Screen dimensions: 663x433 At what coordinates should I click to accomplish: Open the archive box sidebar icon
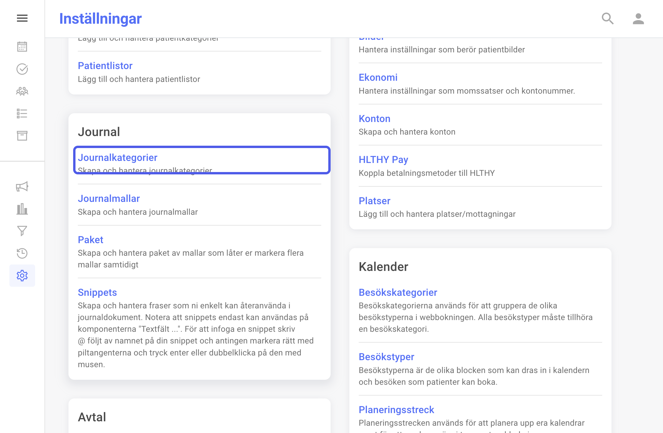click(x=22, y=136)
